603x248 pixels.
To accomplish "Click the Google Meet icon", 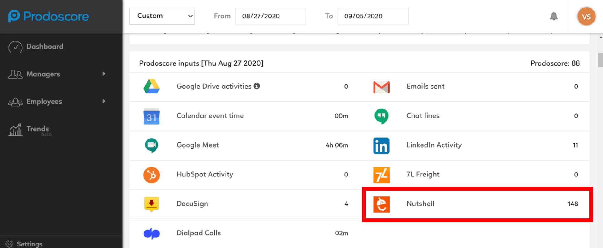I will [151, 145].
